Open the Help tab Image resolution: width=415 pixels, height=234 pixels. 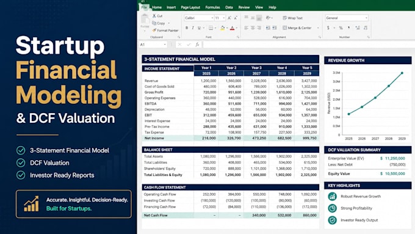click(272, 7)
